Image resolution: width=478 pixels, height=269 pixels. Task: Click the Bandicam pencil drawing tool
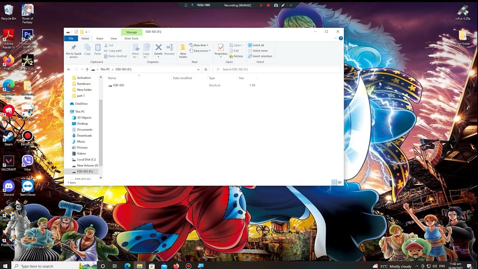[283, 5]
